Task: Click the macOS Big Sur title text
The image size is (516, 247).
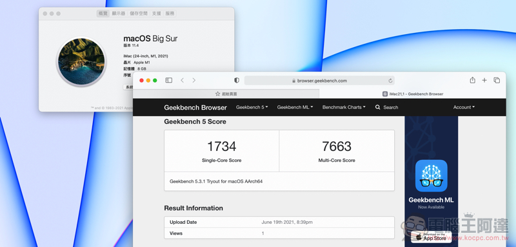Action: (x=150, y=39)
